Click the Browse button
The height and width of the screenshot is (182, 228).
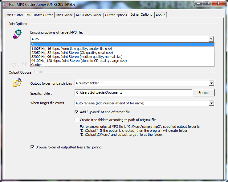coord(204,93)
